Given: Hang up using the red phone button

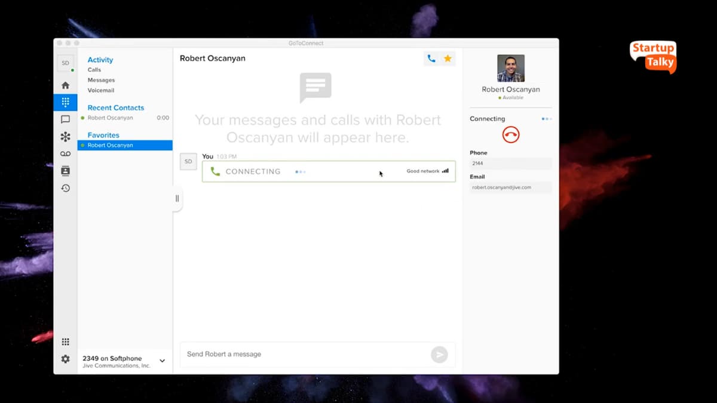Looking at the screenshot, I should click(510, 134).
